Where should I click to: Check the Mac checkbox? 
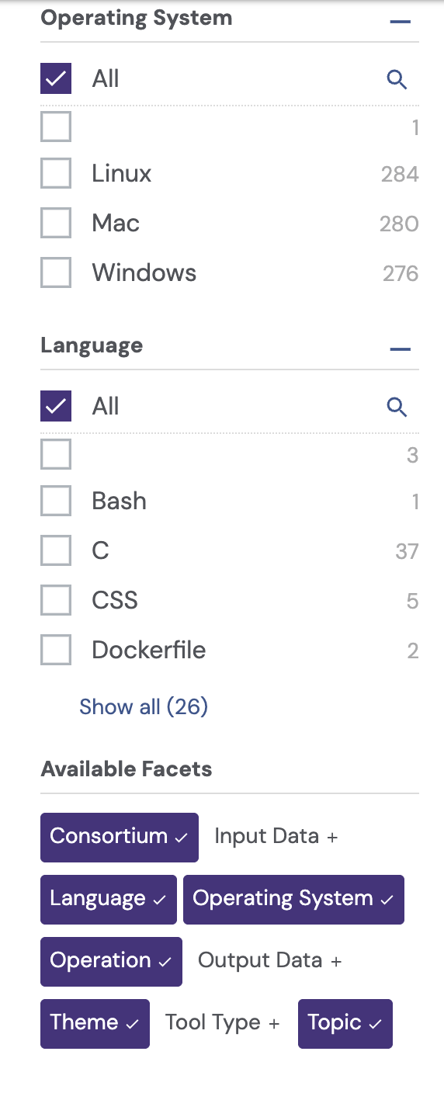[56, 223]
